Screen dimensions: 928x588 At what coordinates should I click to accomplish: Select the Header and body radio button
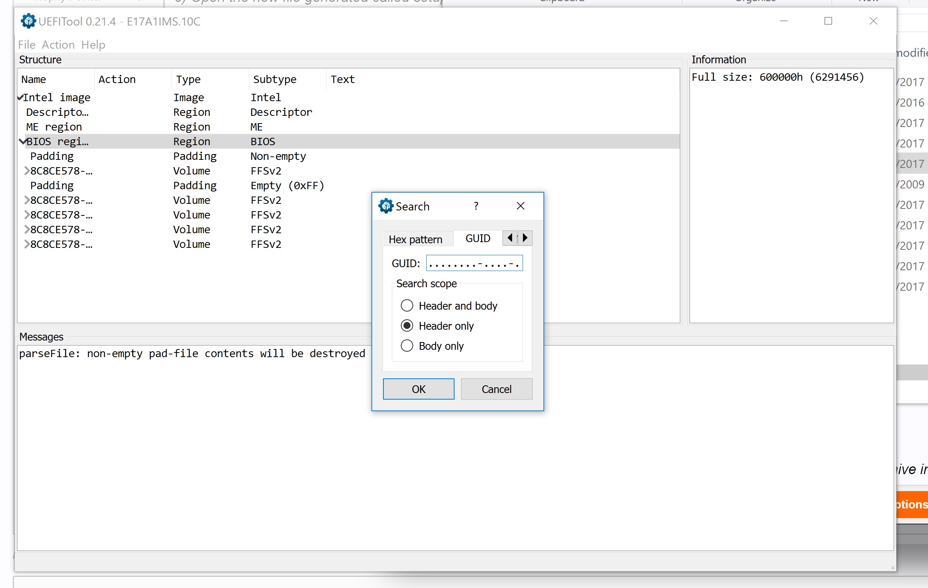pos(407,306)
